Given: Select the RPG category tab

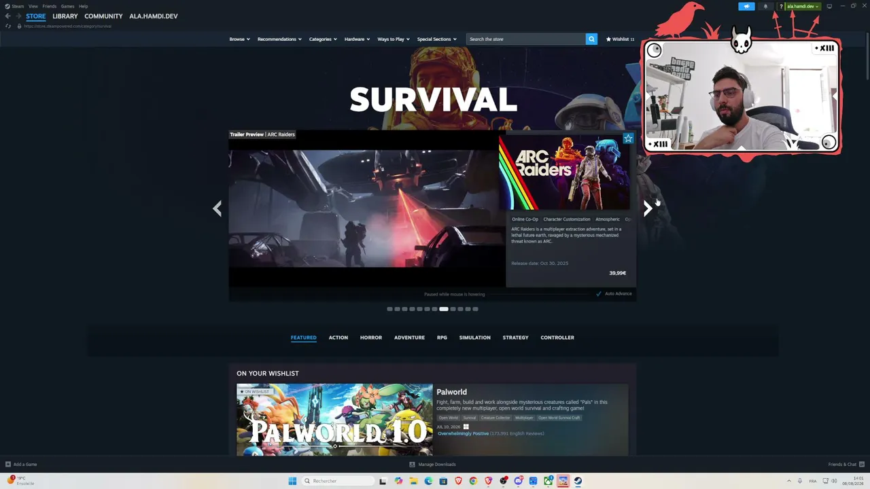Looking at the screenshot, I should [442, 338].
